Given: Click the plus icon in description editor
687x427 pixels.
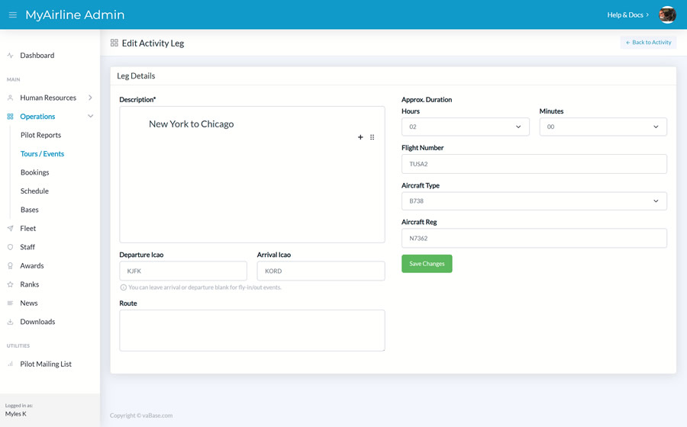Looking at the screenshot, I should point(360,137).
